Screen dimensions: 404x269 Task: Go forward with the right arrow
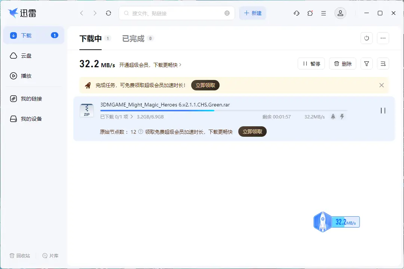click(x=95, y=13)
